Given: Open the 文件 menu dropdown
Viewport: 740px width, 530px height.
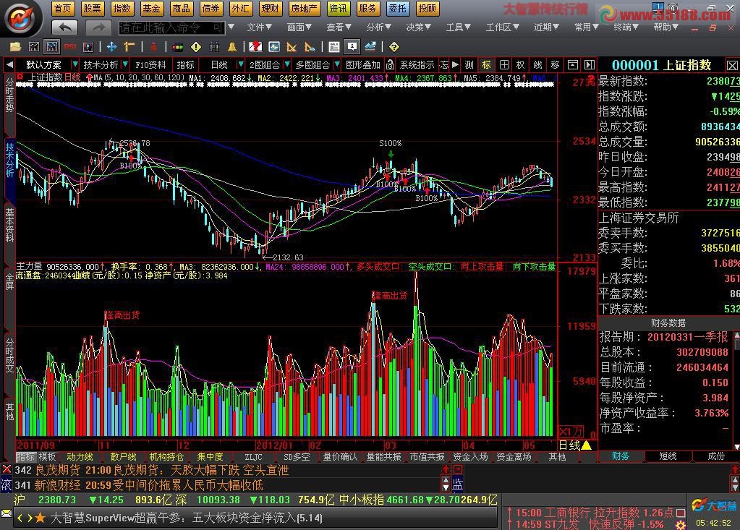Looking at the screenshot, I should tap(259, 27).
